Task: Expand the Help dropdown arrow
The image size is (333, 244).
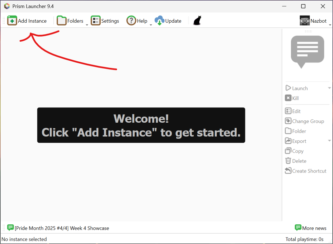Action: tap(151, 25)
